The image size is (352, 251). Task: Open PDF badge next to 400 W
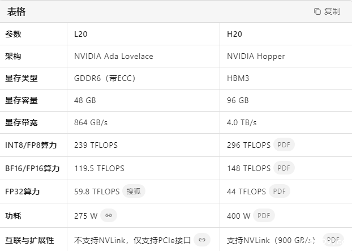click(x=263, y=215)
